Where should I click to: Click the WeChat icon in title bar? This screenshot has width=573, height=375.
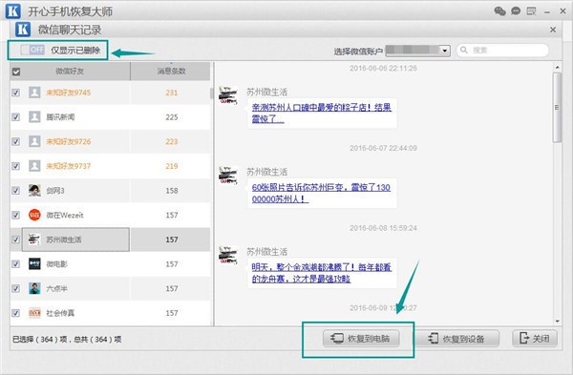coord(499,10)
